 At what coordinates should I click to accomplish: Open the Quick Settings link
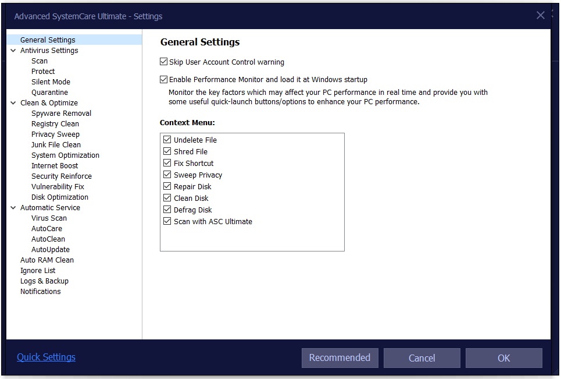click(x=46, y=357)
